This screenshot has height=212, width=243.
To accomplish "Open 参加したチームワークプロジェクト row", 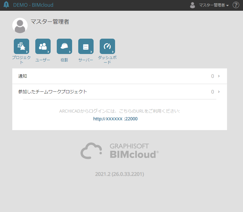I will tap(120, 92).
